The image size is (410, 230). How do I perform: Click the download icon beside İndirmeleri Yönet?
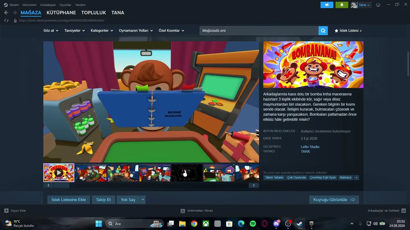tap(183, 211)
